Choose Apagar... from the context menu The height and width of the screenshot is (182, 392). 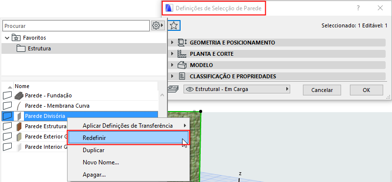pos(129,175)
